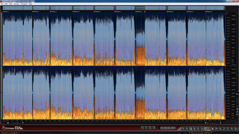
Task: Open the Process menu
Action: (x=16, y=4)
